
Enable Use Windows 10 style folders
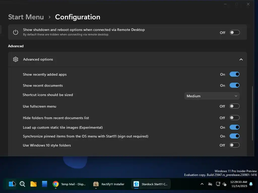pyautogui.click(x=235, y=145)
